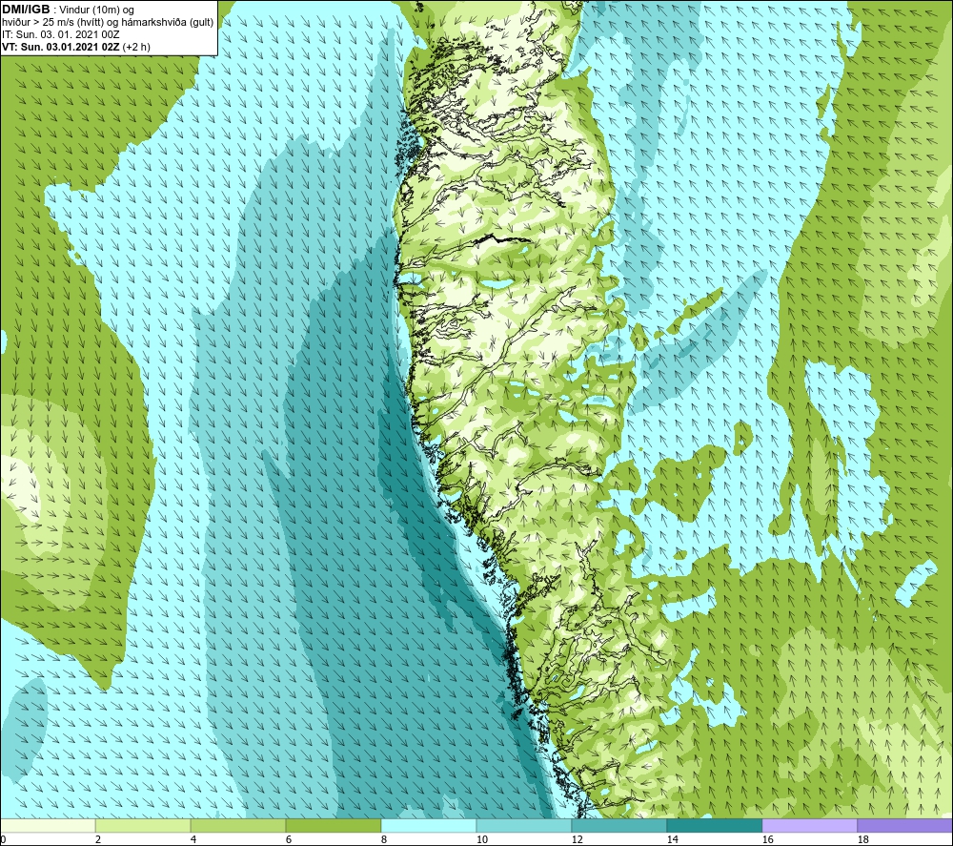Click the 4–6 m/s green legend swatch
Image resolution: width=953 pixels, height=846 pixels.
click(237, 825)
